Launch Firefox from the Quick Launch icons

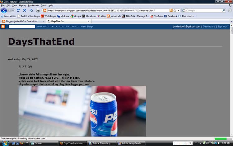tap(22, 143)
